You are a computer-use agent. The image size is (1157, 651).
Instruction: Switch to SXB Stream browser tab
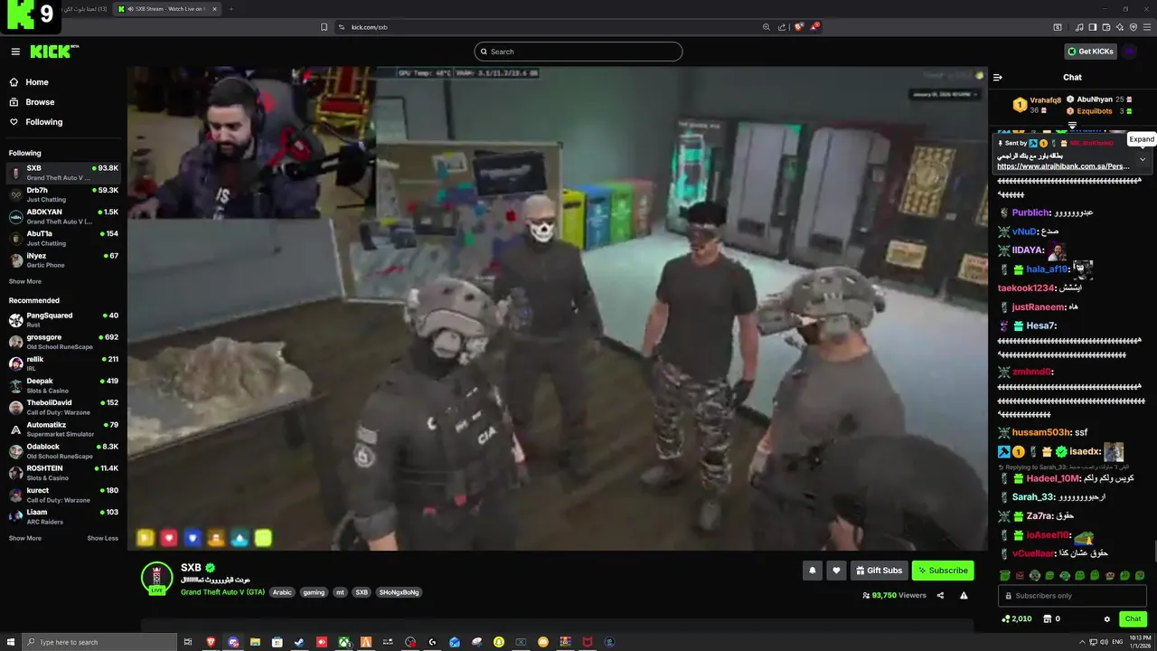pos(166,9)
